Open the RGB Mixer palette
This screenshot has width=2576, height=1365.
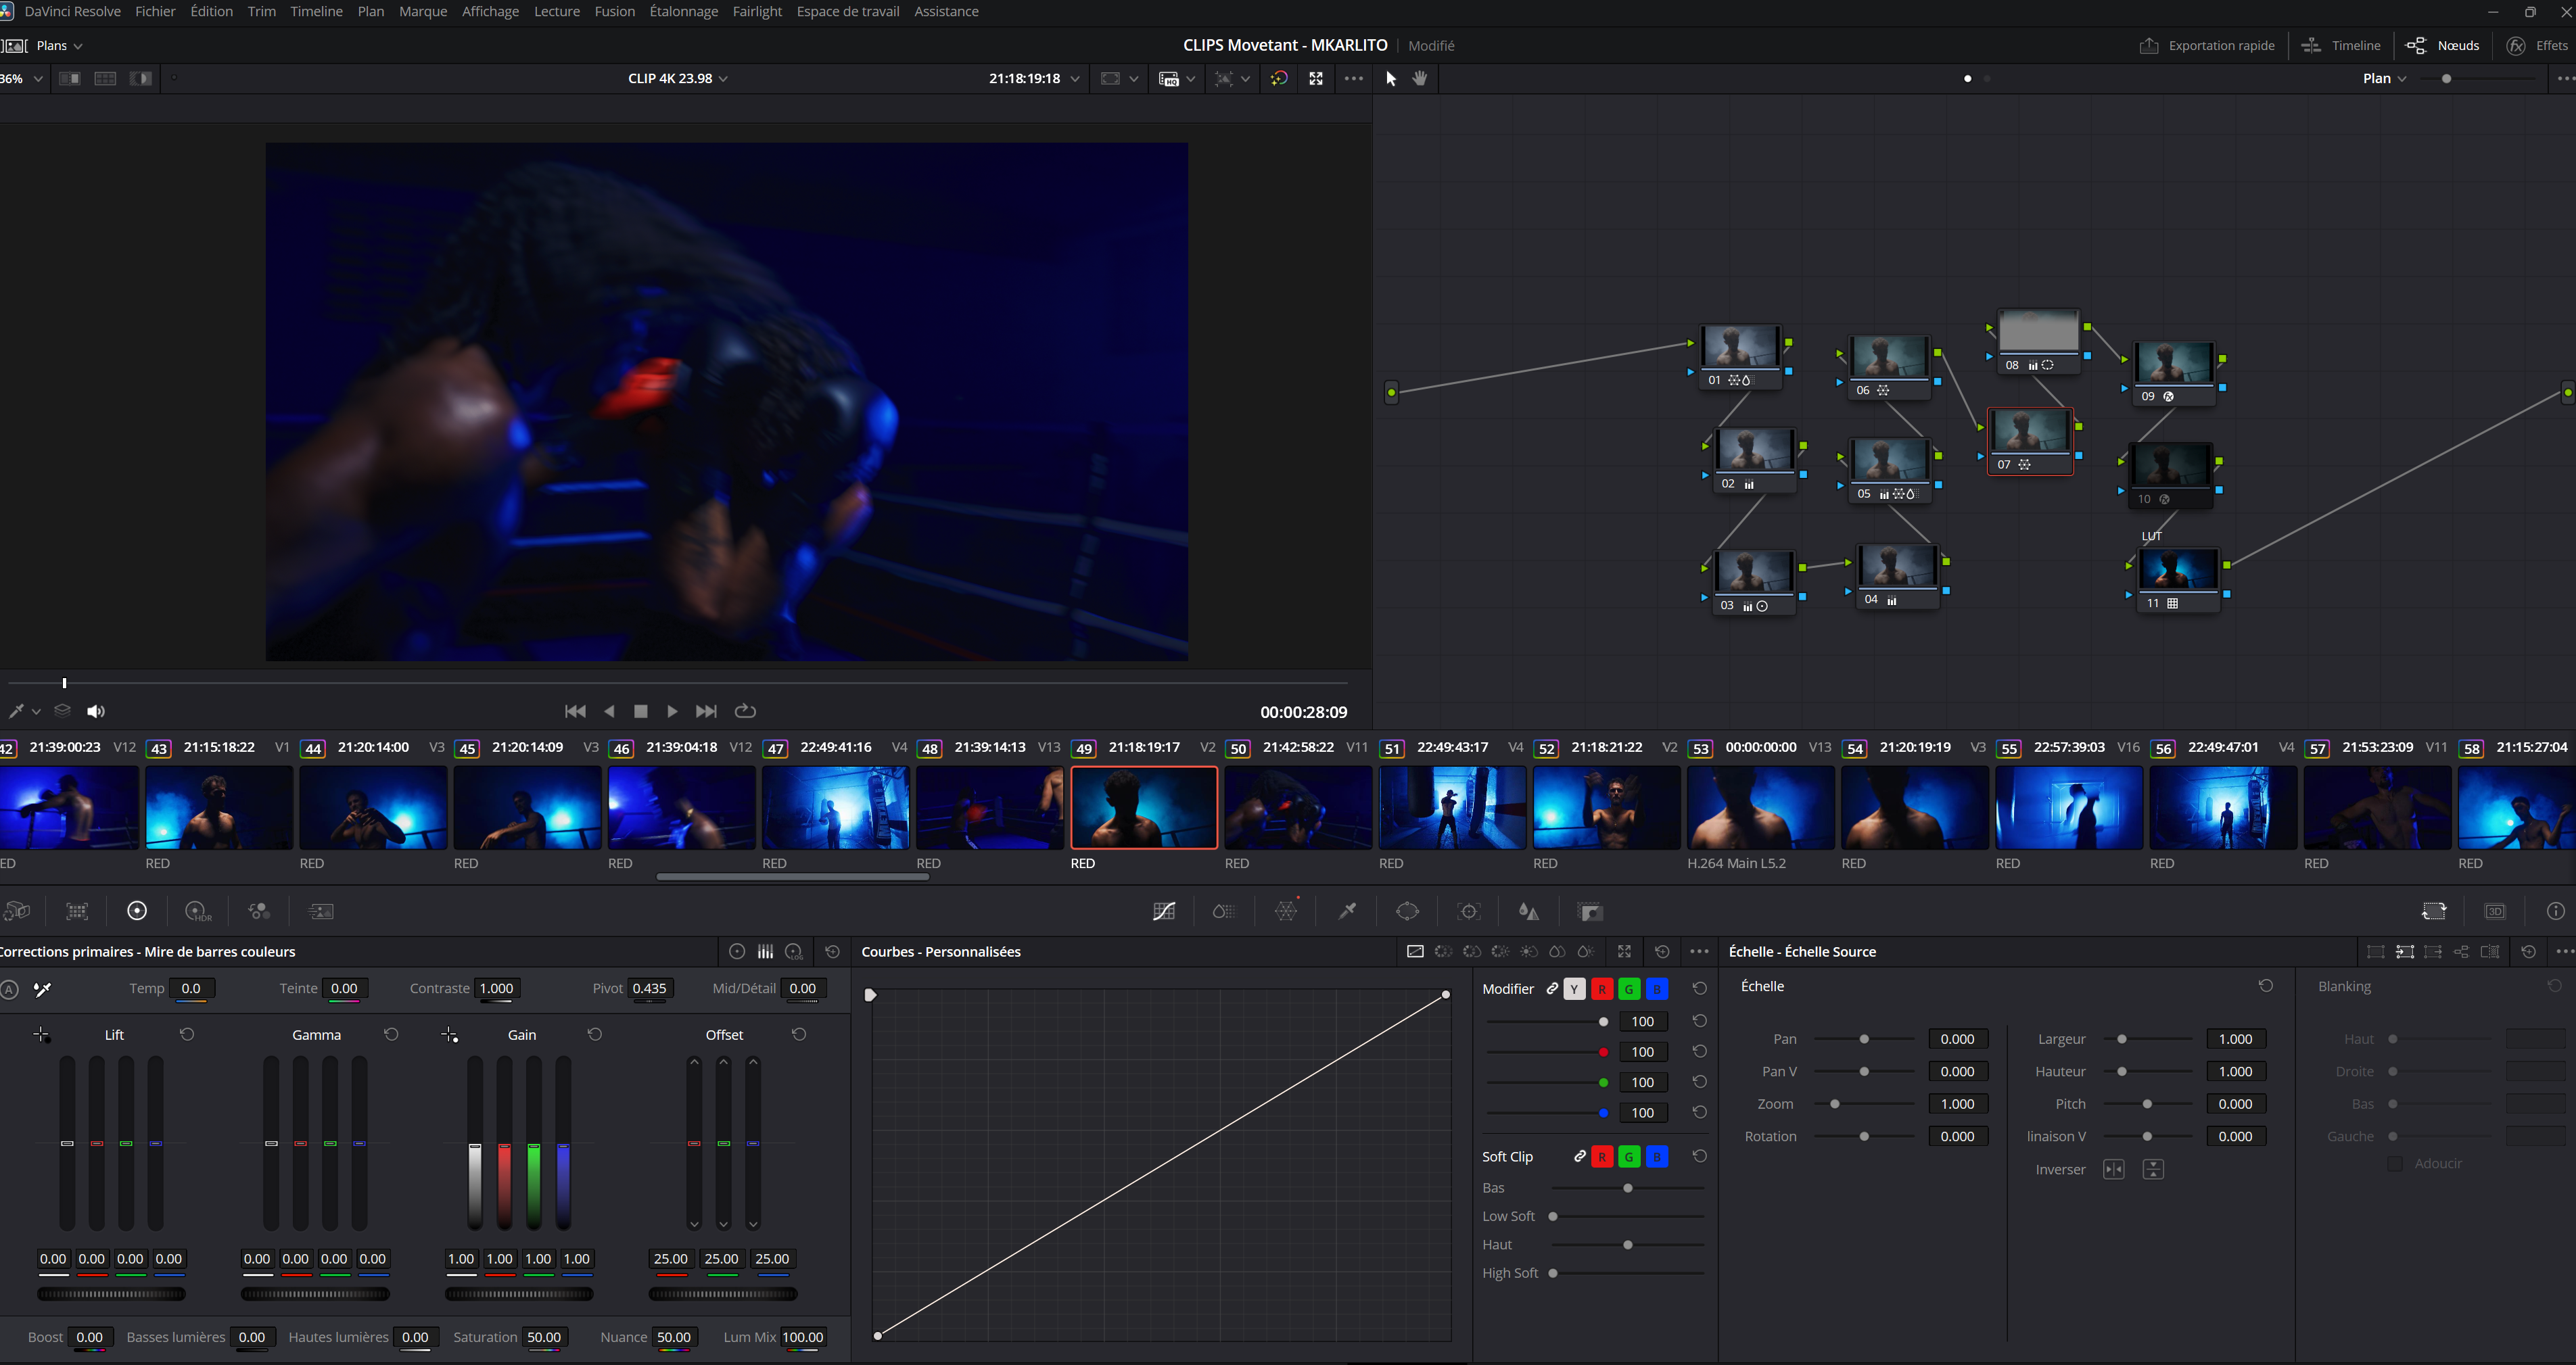coord(259,911)
